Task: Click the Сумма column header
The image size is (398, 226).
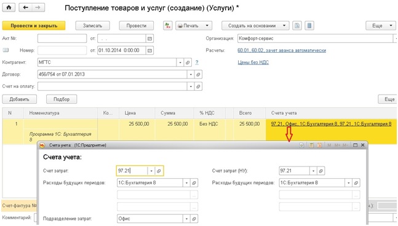Action: click(174, 113)
